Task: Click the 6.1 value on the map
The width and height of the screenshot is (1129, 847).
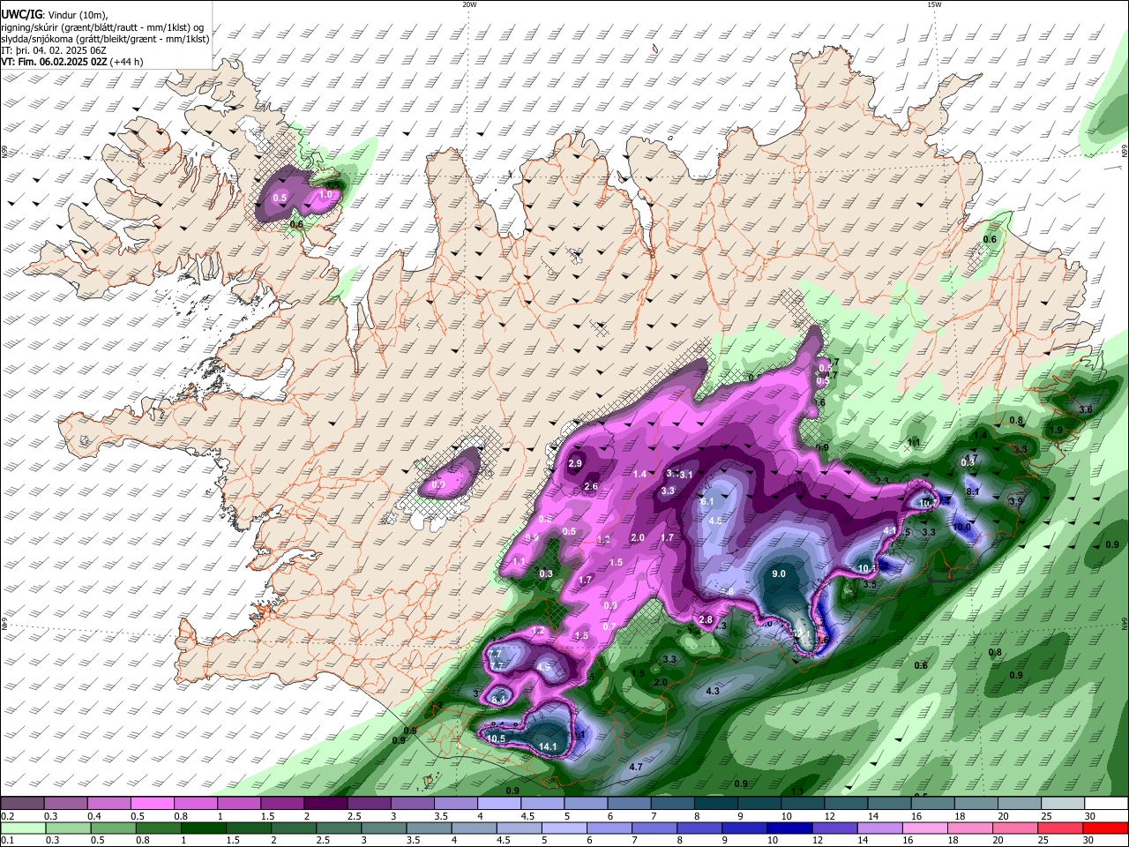Action: (x=707, y=501)
